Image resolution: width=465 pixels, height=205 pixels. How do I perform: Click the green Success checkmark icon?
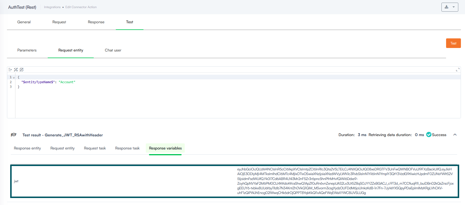pos(429,135)
